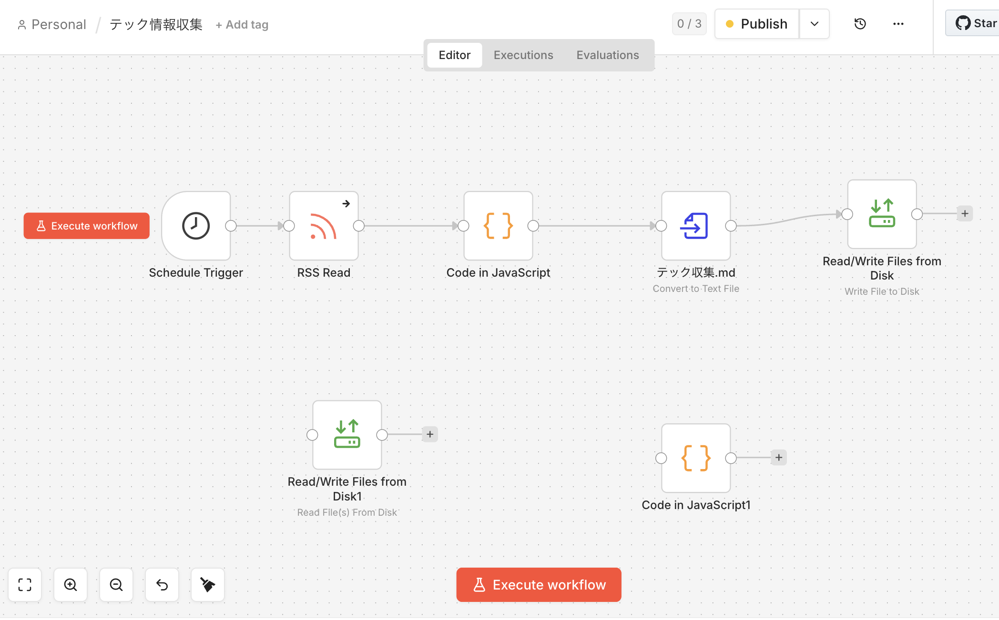
Task: Click the Write File to Disk node
Action: [x=882, y=214]
